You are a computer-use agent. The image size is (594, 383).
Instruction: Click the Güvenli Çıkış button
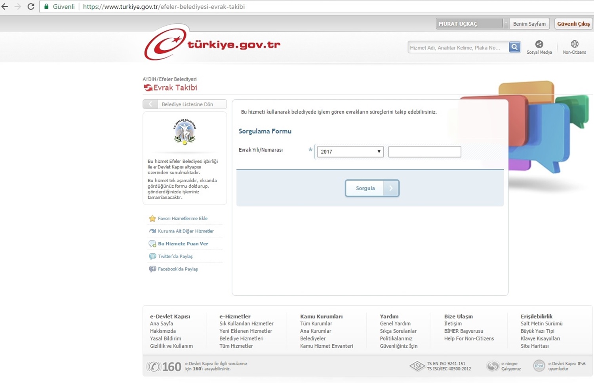pyautogui.click(x=573, y=24)
